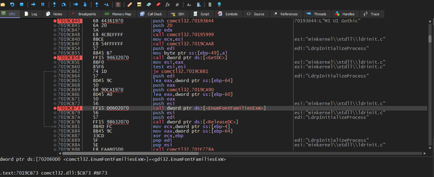Open patches with the bandage icon
The height and width of the screenshot is (177, 434).
[130, 4]
